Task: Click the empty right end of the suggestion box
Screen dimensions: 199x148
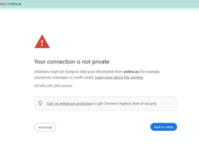Action: coord(169,104)
